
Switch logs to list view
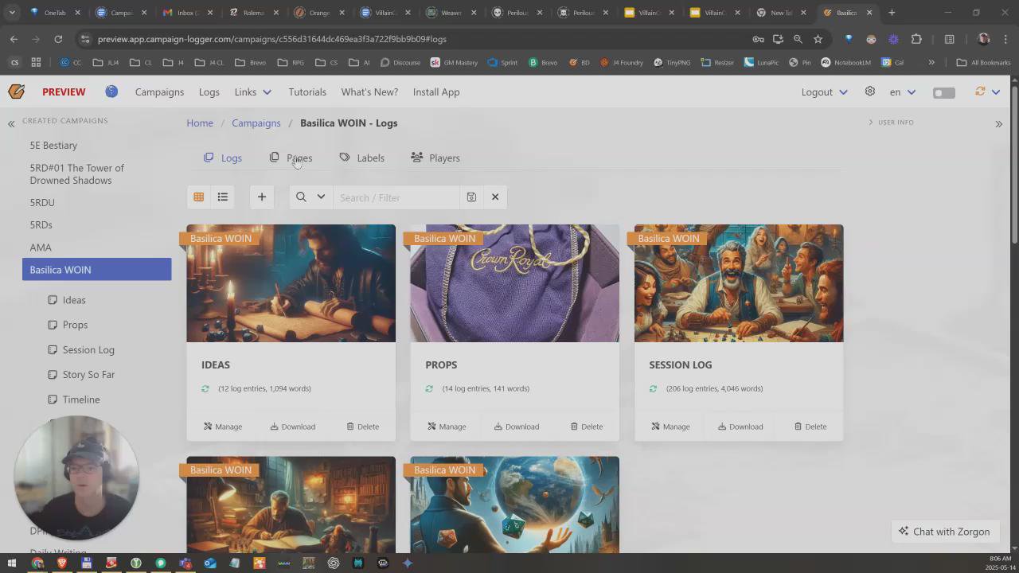pyautogui.click(x=223, y=197)
